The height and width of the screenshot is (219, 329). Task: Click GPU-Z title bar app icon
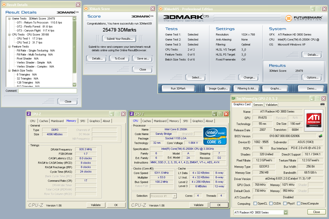tap(234, 98)
